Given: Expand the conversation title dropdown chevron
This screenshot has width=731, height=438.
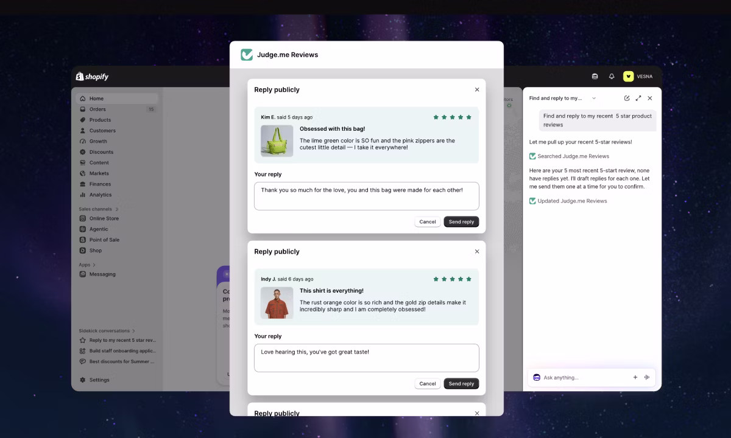Looking at the screenshot, I should click(594, 98).
